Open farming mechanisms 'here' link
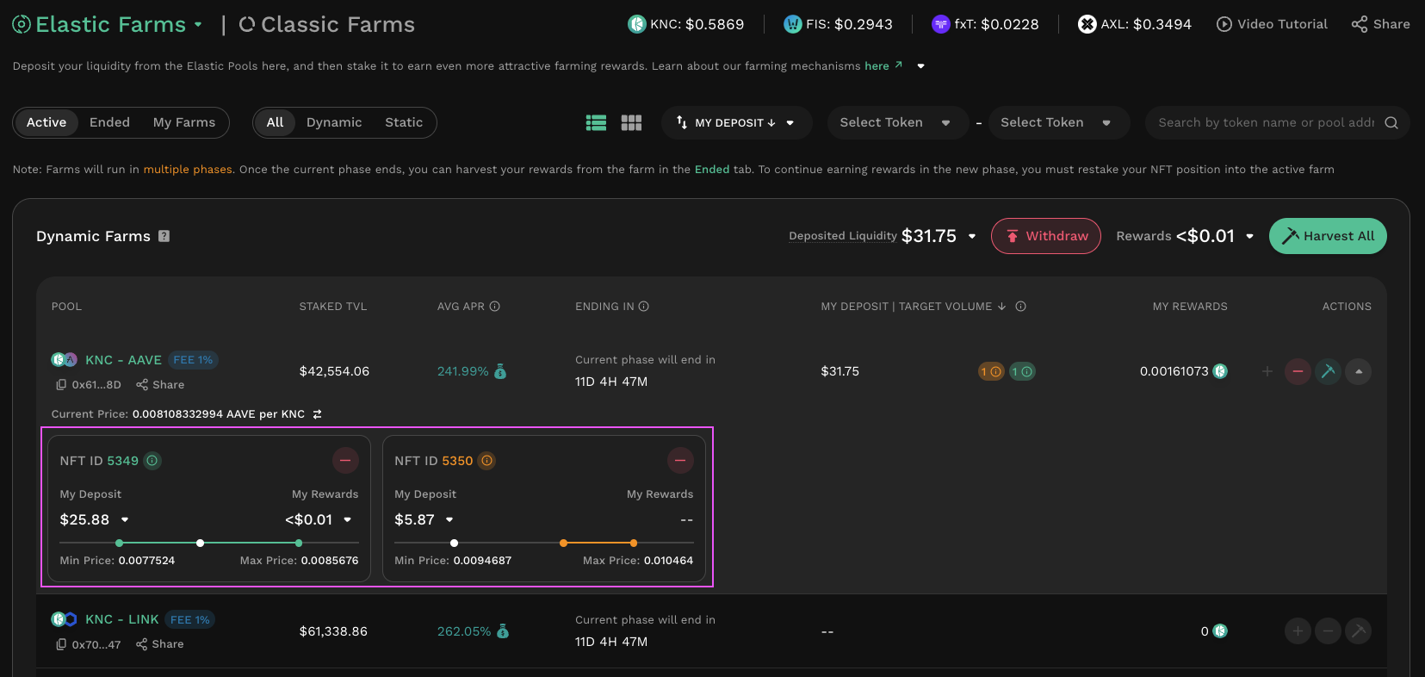Viewport: 1425px width, 677px height. click(x=883, y=66)
